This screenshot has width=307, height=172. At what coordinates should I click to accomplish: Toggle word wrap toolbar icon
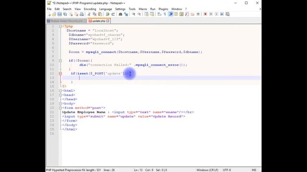tap(159, 14)
